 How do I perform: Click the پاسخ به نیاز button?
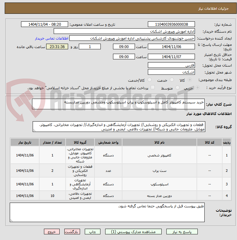tap(182, 232)
